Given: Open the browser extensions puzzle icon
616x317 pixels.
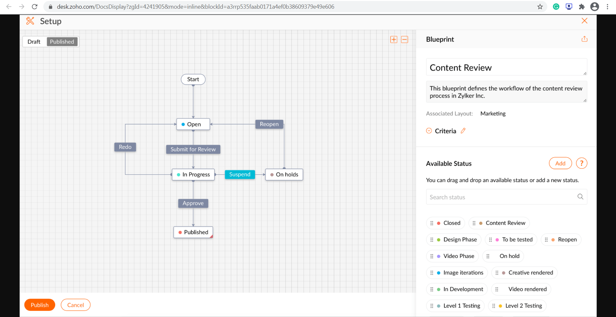Looking at the screenshot, I should point(582,7).
